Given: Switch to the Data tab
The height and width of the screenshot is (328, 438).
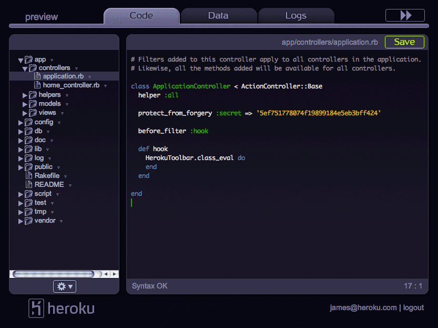Looking at the screenshot, I should coord(218,15).
